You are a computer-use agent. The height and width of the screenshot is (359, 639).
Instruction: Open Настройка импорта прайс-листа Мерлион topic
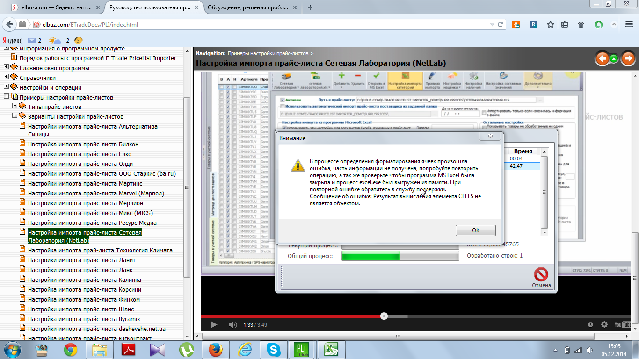[86, 203]
